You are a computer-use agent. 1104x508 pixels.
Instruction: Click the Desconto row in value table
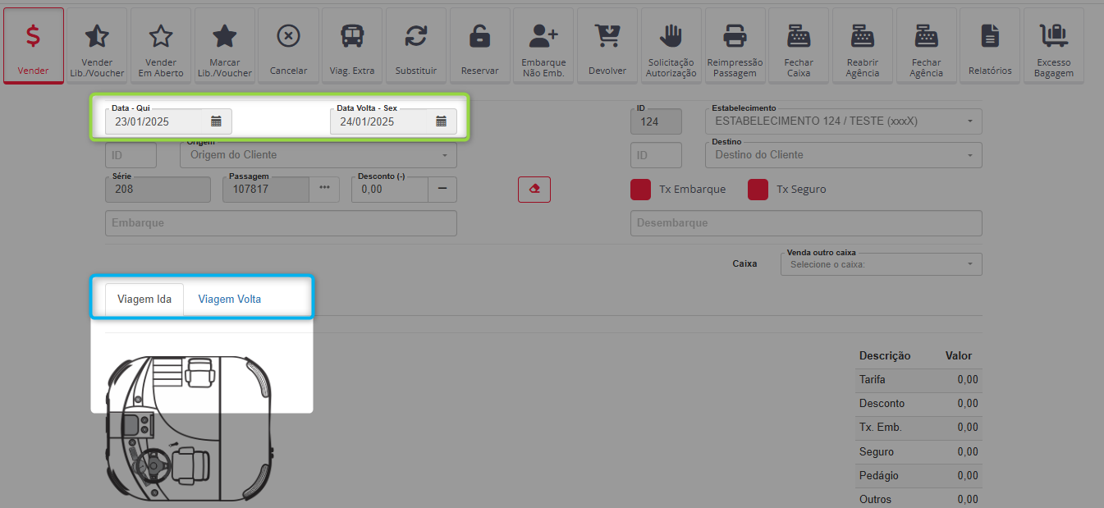point(918,404)
